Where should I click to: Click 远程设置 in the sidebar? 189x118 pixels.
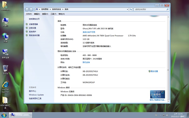(x=32, y=28)
